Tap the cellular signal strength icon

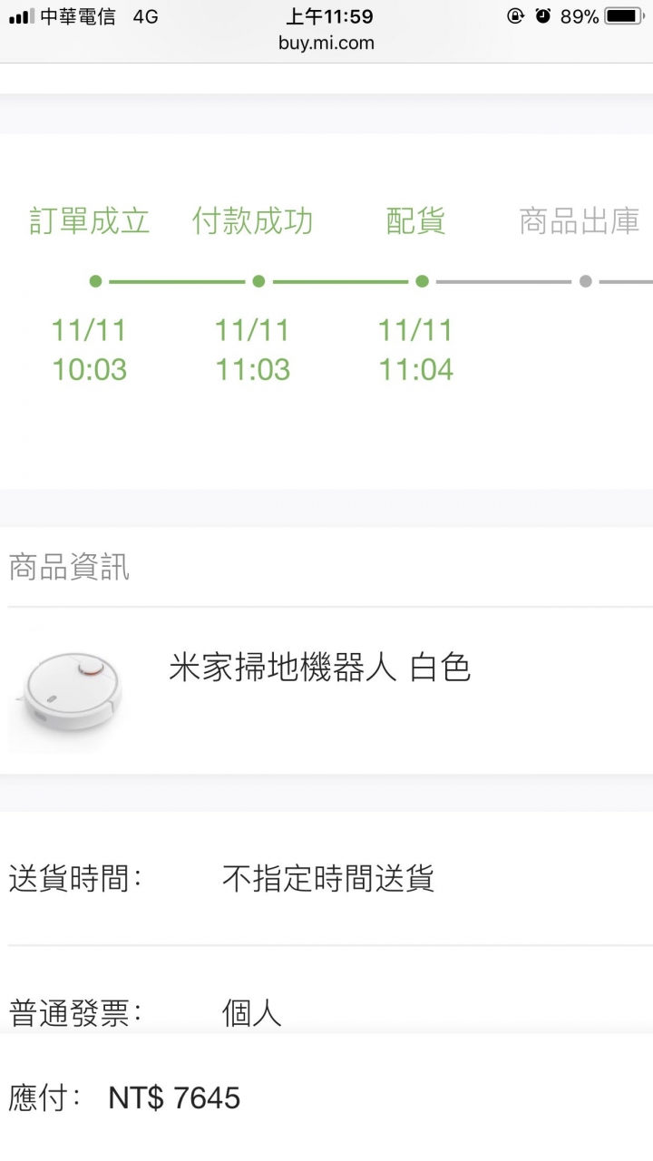pyautogui.click(x=22, y=16)
